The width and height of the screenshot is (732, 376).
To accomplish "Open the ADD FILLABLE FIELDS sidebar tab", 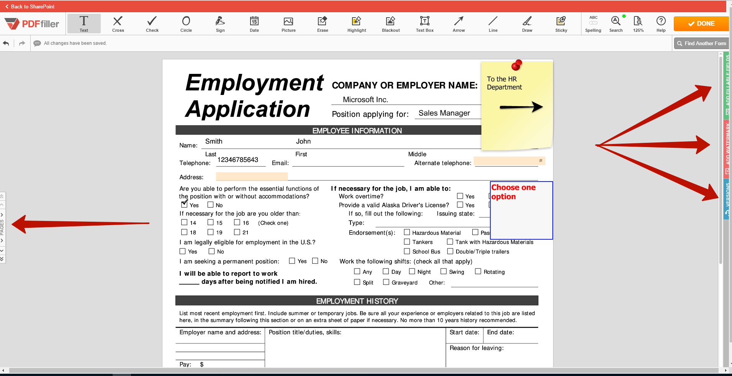I will pos(726,84).
